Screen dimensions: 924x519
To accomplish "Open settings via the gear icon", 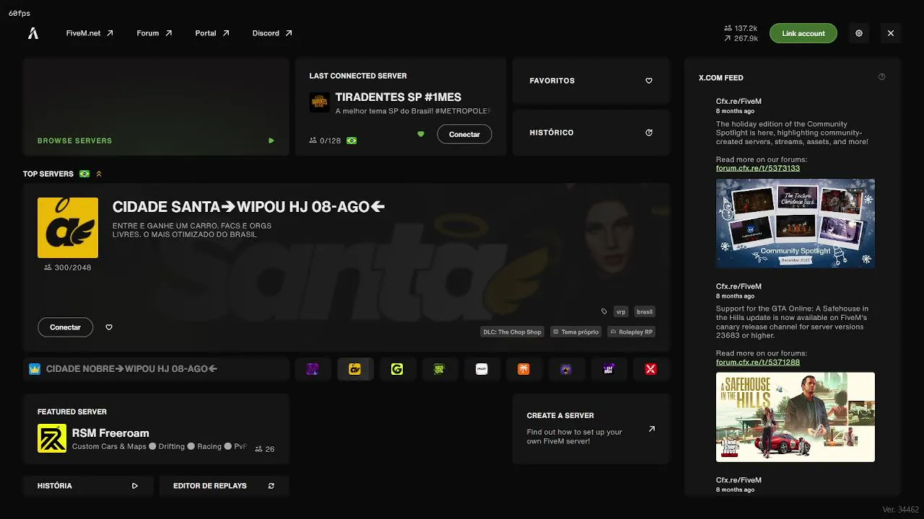I will [x=859, y=33].
